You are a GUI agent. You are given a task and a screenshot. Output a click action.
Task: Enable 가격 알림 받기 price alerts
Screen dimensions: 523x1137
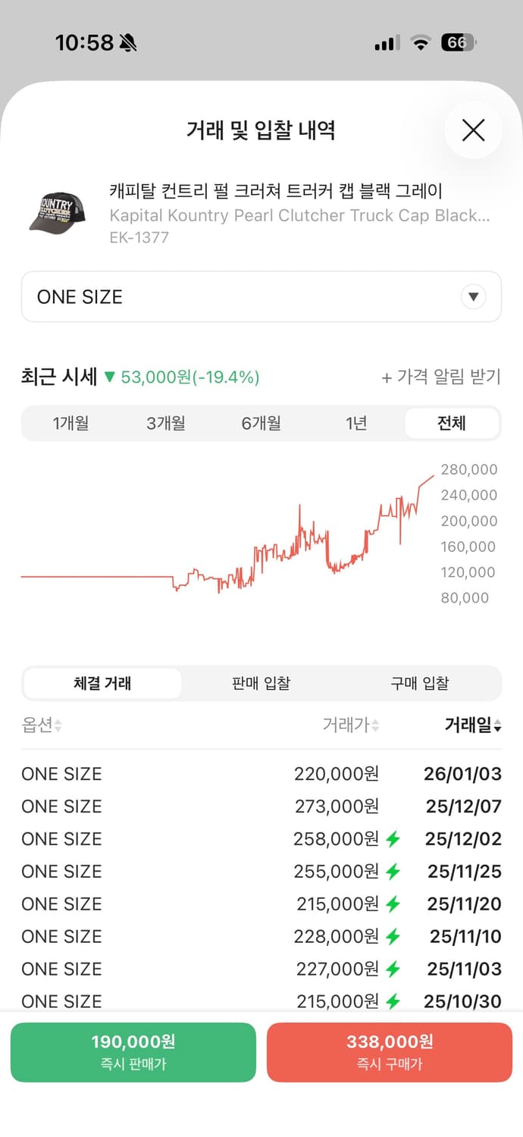442,377
